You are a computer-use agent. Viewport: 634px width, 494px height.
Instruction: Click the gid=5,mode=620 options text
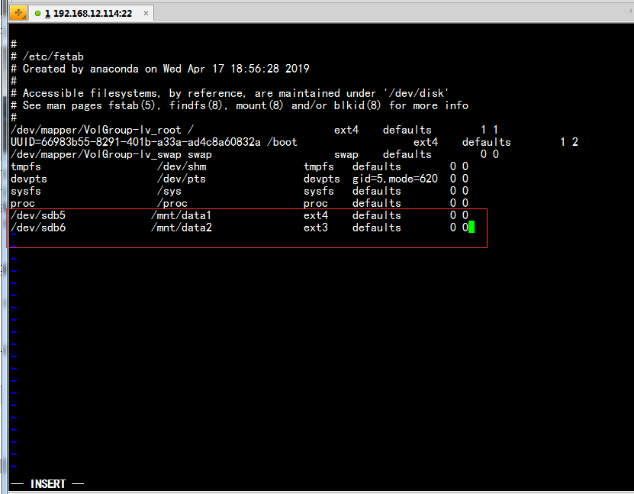(395, 179)
